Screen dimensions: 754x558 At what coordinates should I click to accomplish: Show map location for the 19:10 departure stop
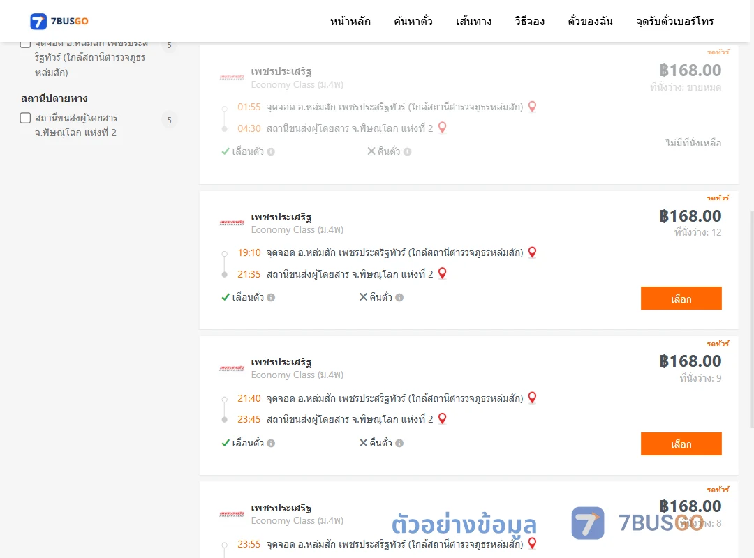[532, 252]
